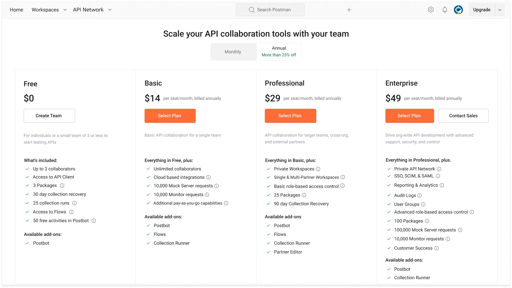The image size is (512, 288).
Task: Click info icon next to Private Workspaces
Action: (318, 169)
